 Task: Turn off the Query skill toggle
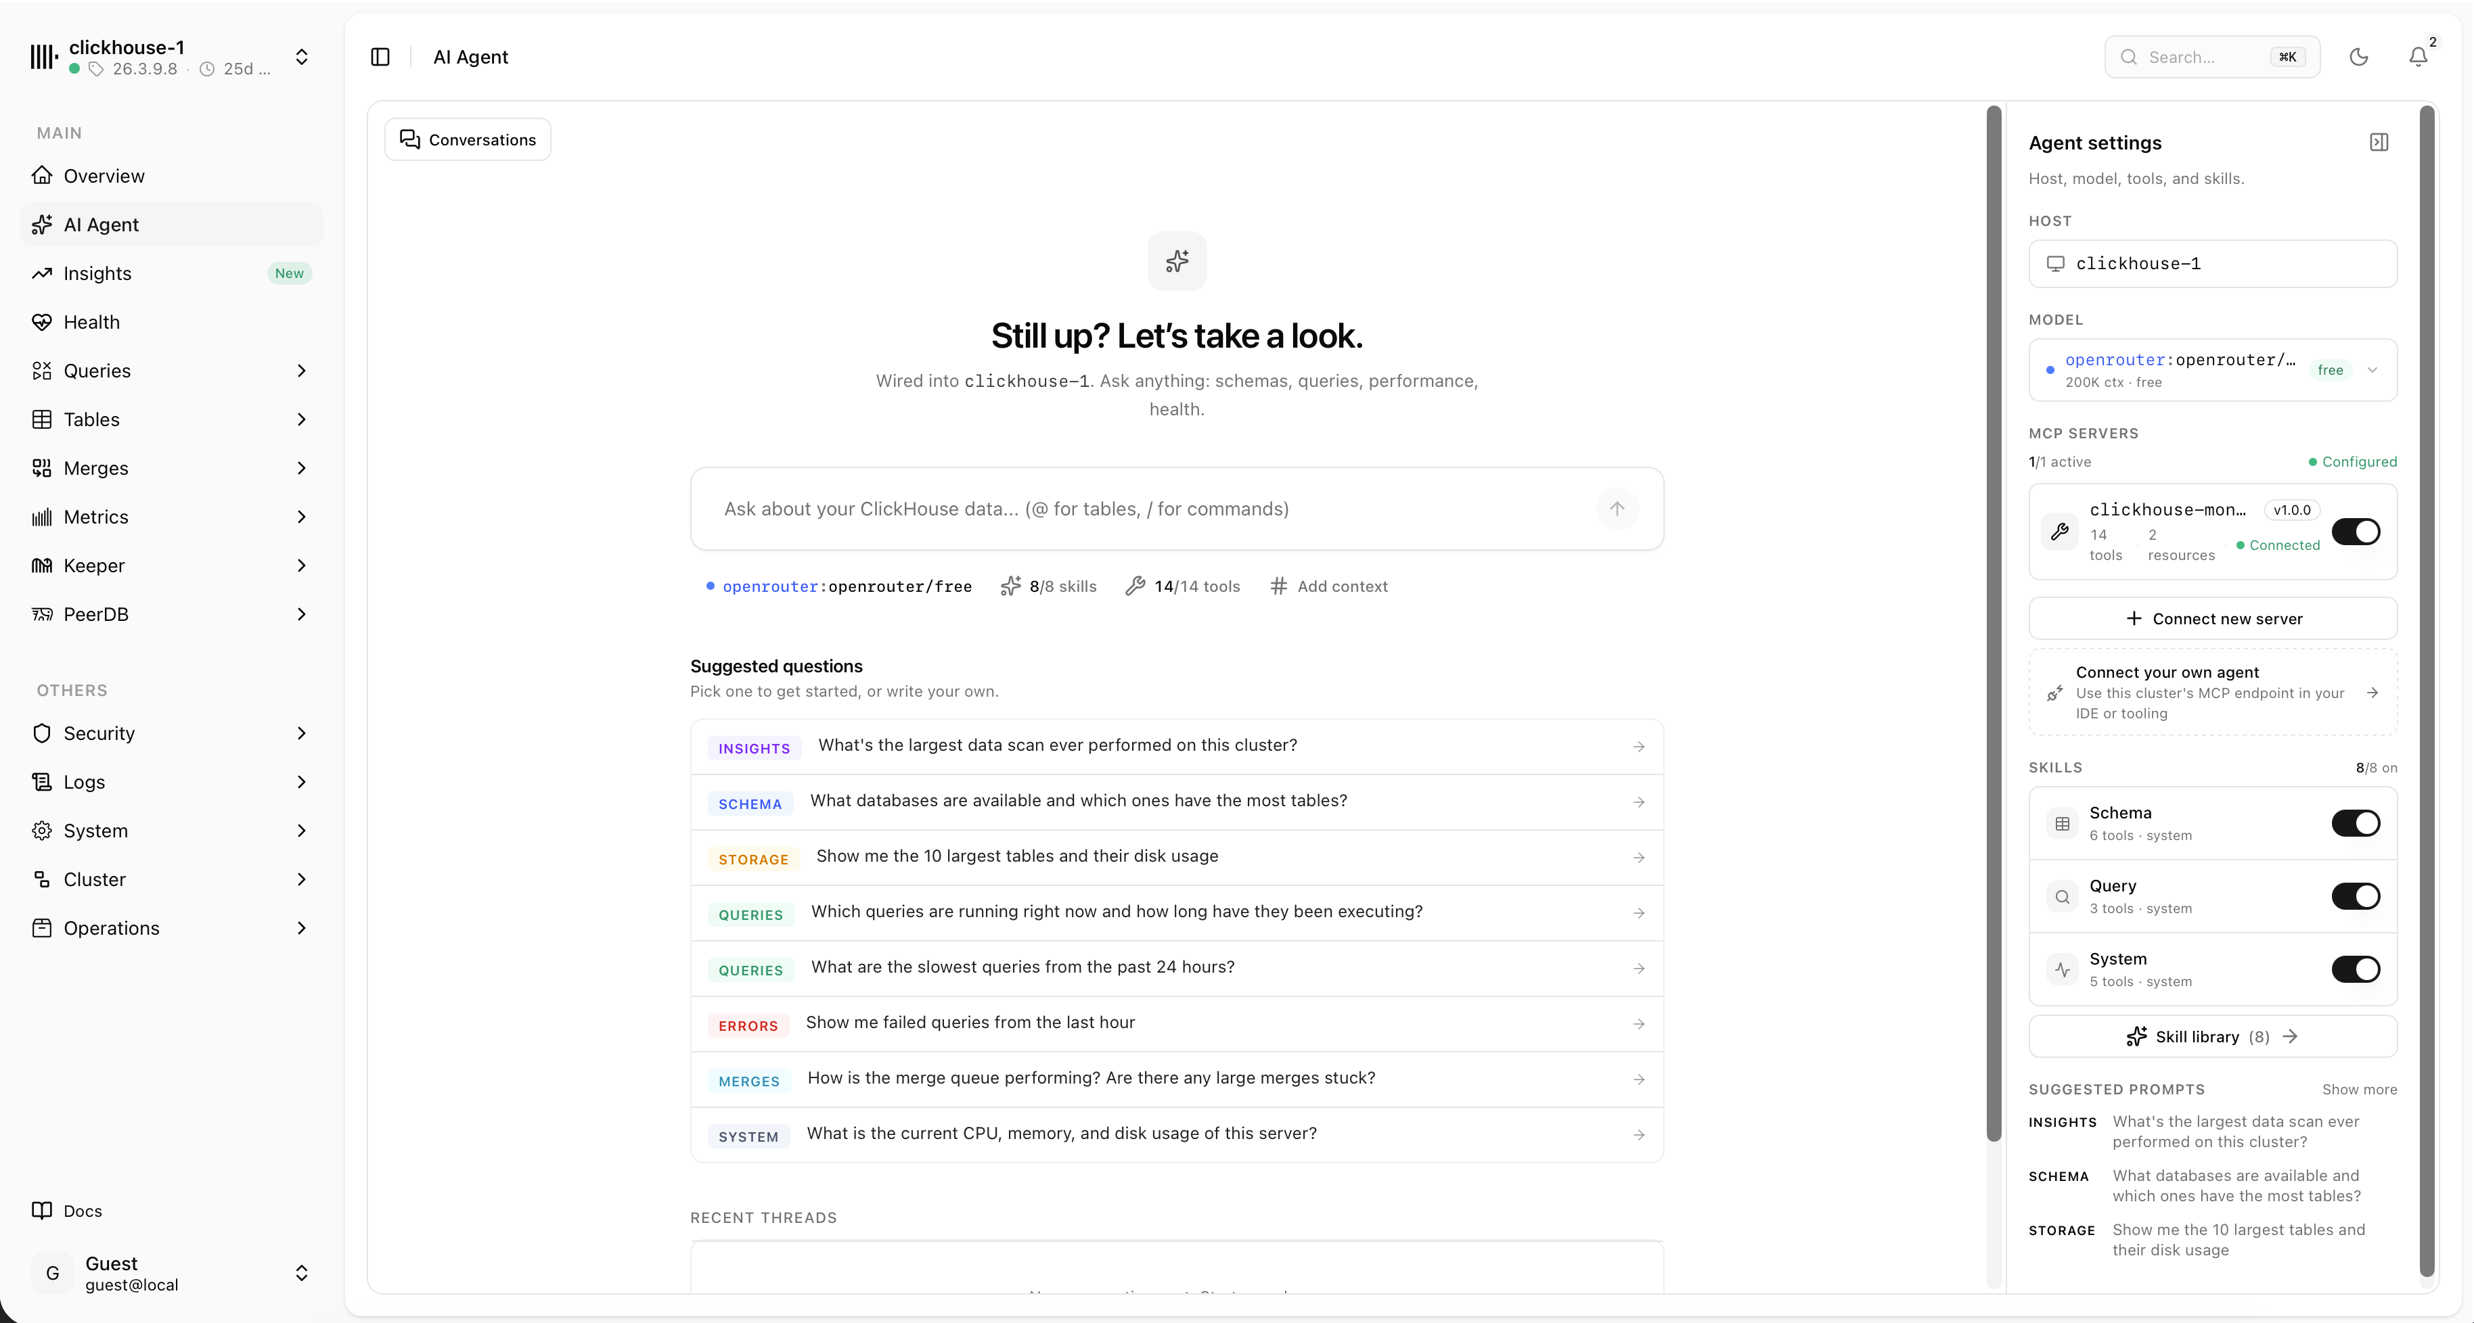tap(2356, 897)
